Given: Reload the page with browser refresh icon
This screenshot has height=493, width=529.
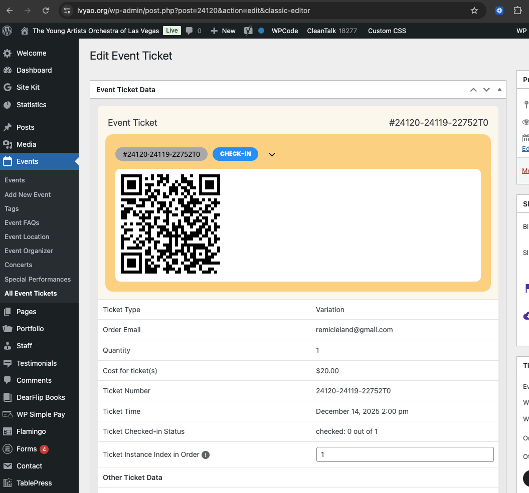Looking at the screenshot, I should (46, 11).
